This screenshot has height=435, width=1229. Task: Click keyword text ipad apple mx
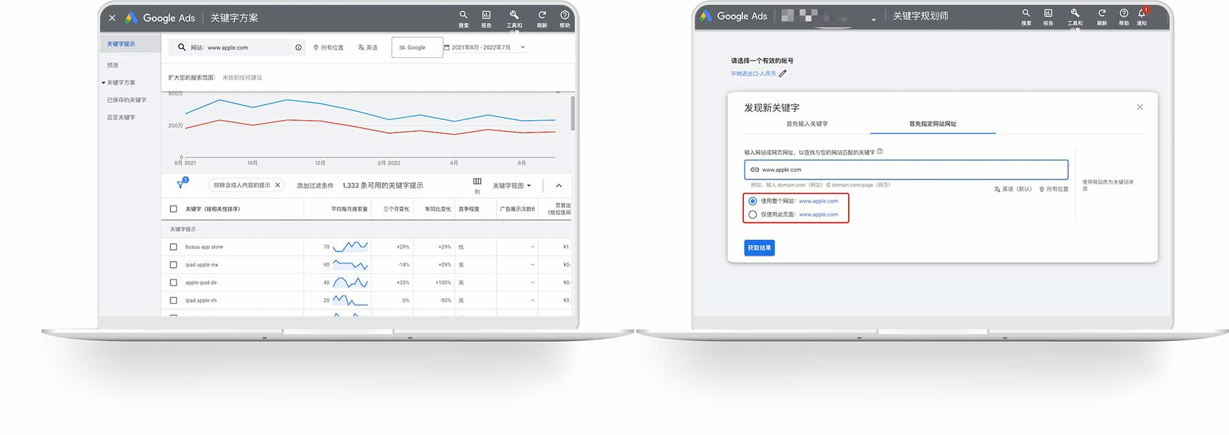(x=201, y=264)
